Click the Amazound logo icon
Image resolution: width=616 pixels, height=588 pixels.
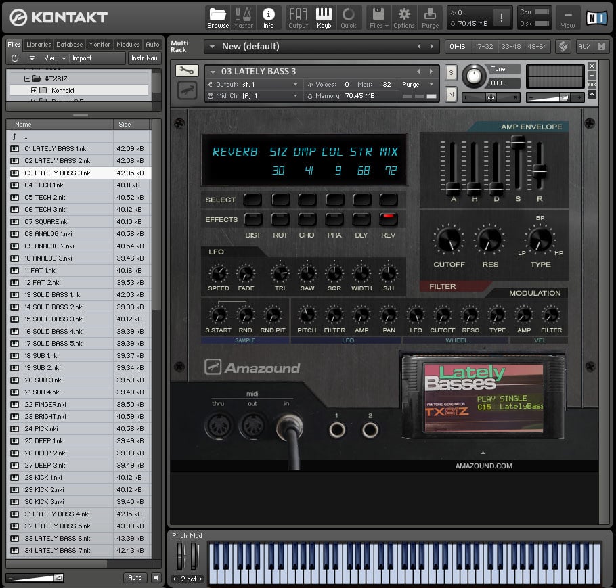213,367
